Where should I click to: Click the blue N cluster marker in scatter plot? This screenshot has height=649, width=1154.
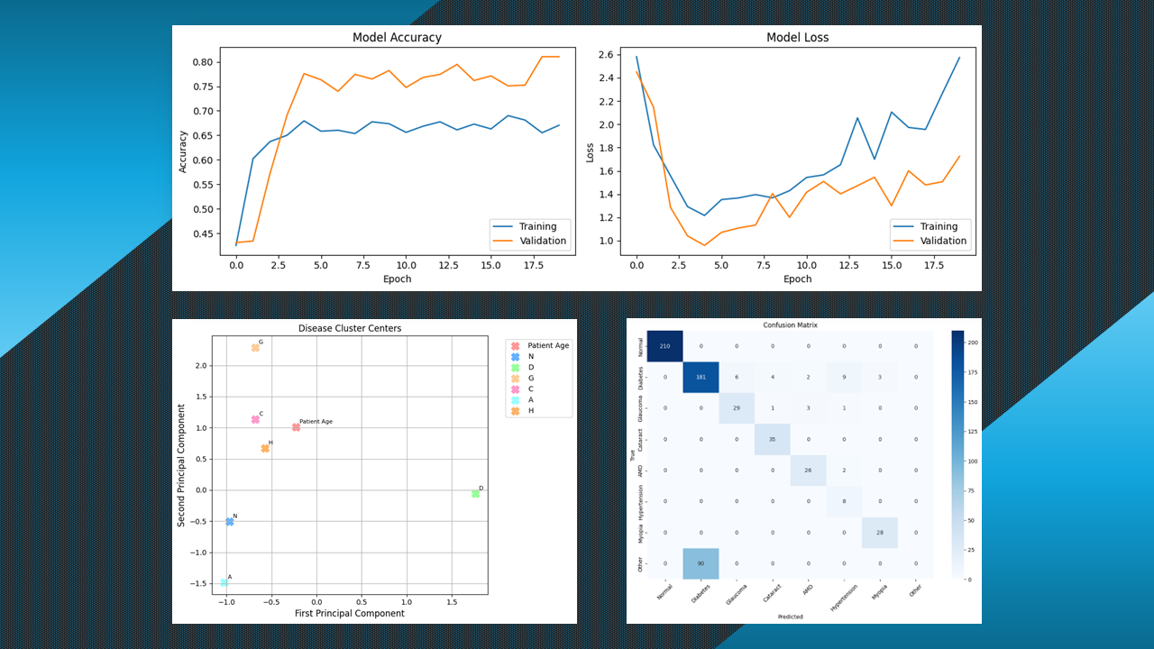click(x=230, y=522)
